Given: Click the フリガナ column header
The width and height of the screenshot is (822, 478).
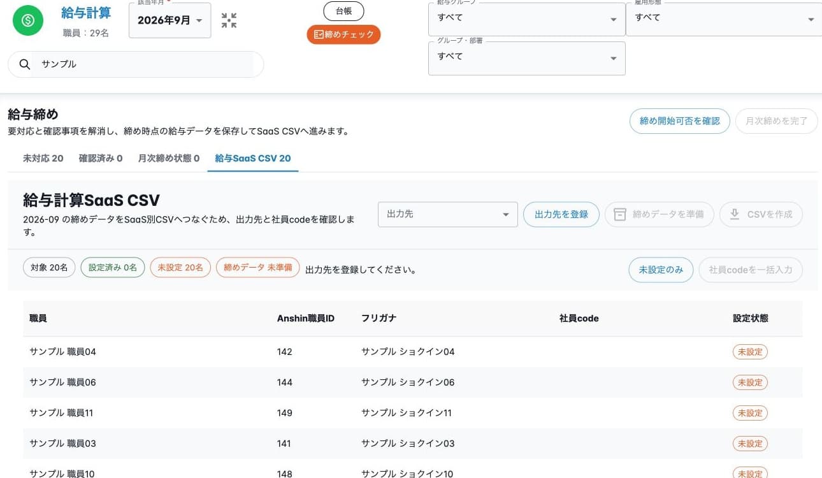Looking at the screenshot, I should coord(379,318).
